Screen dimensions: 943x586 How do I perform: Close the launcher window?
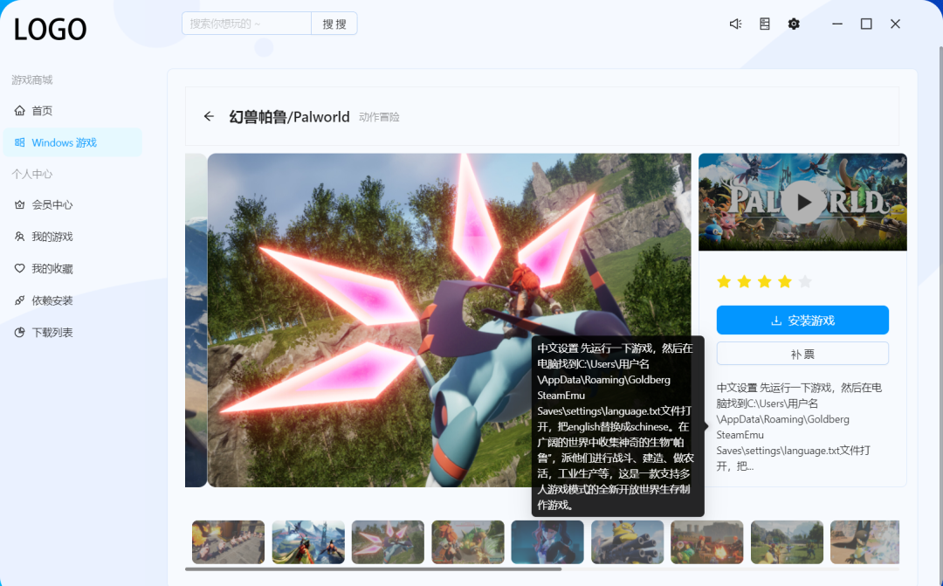[896, 24]
